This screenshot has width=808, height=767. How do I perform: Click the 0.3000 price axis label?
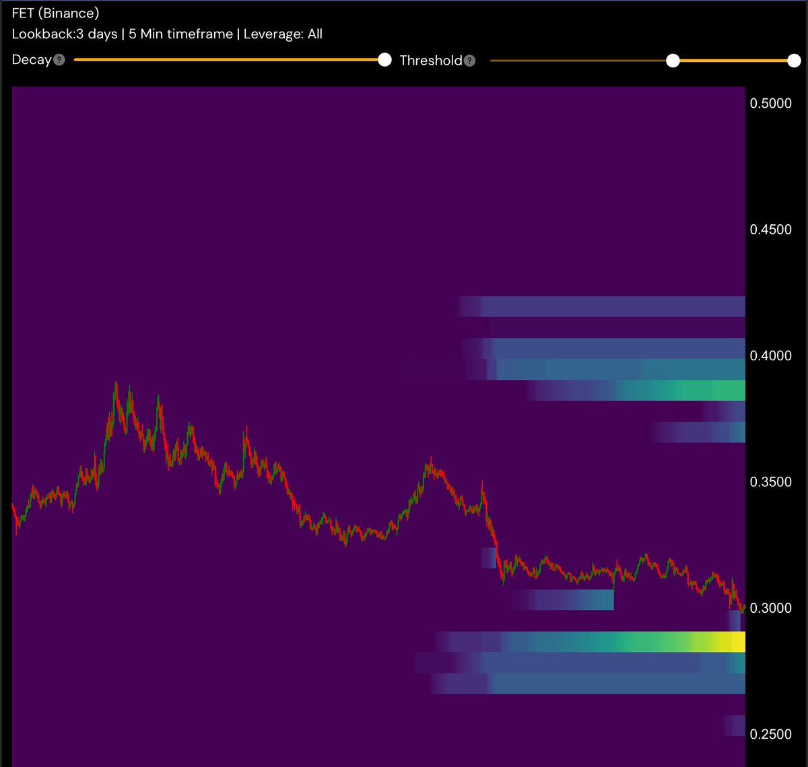pyautogui.click(x=771, y=608)
